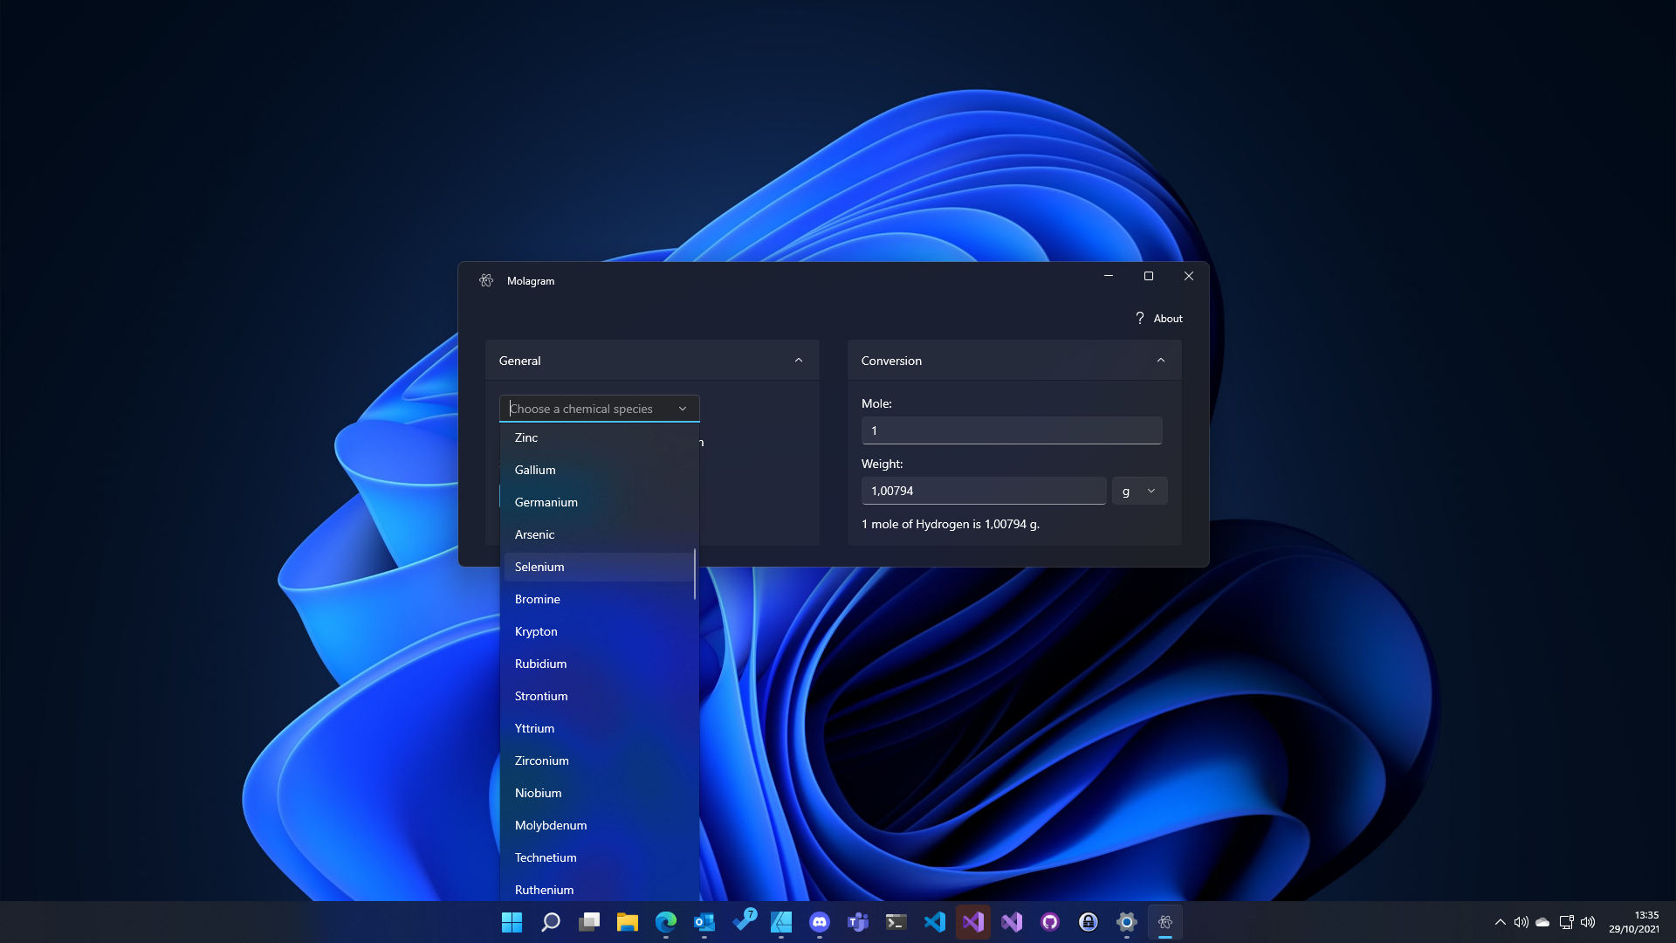Open Windows Terminal from the taskbar

[x=896, y=922]
